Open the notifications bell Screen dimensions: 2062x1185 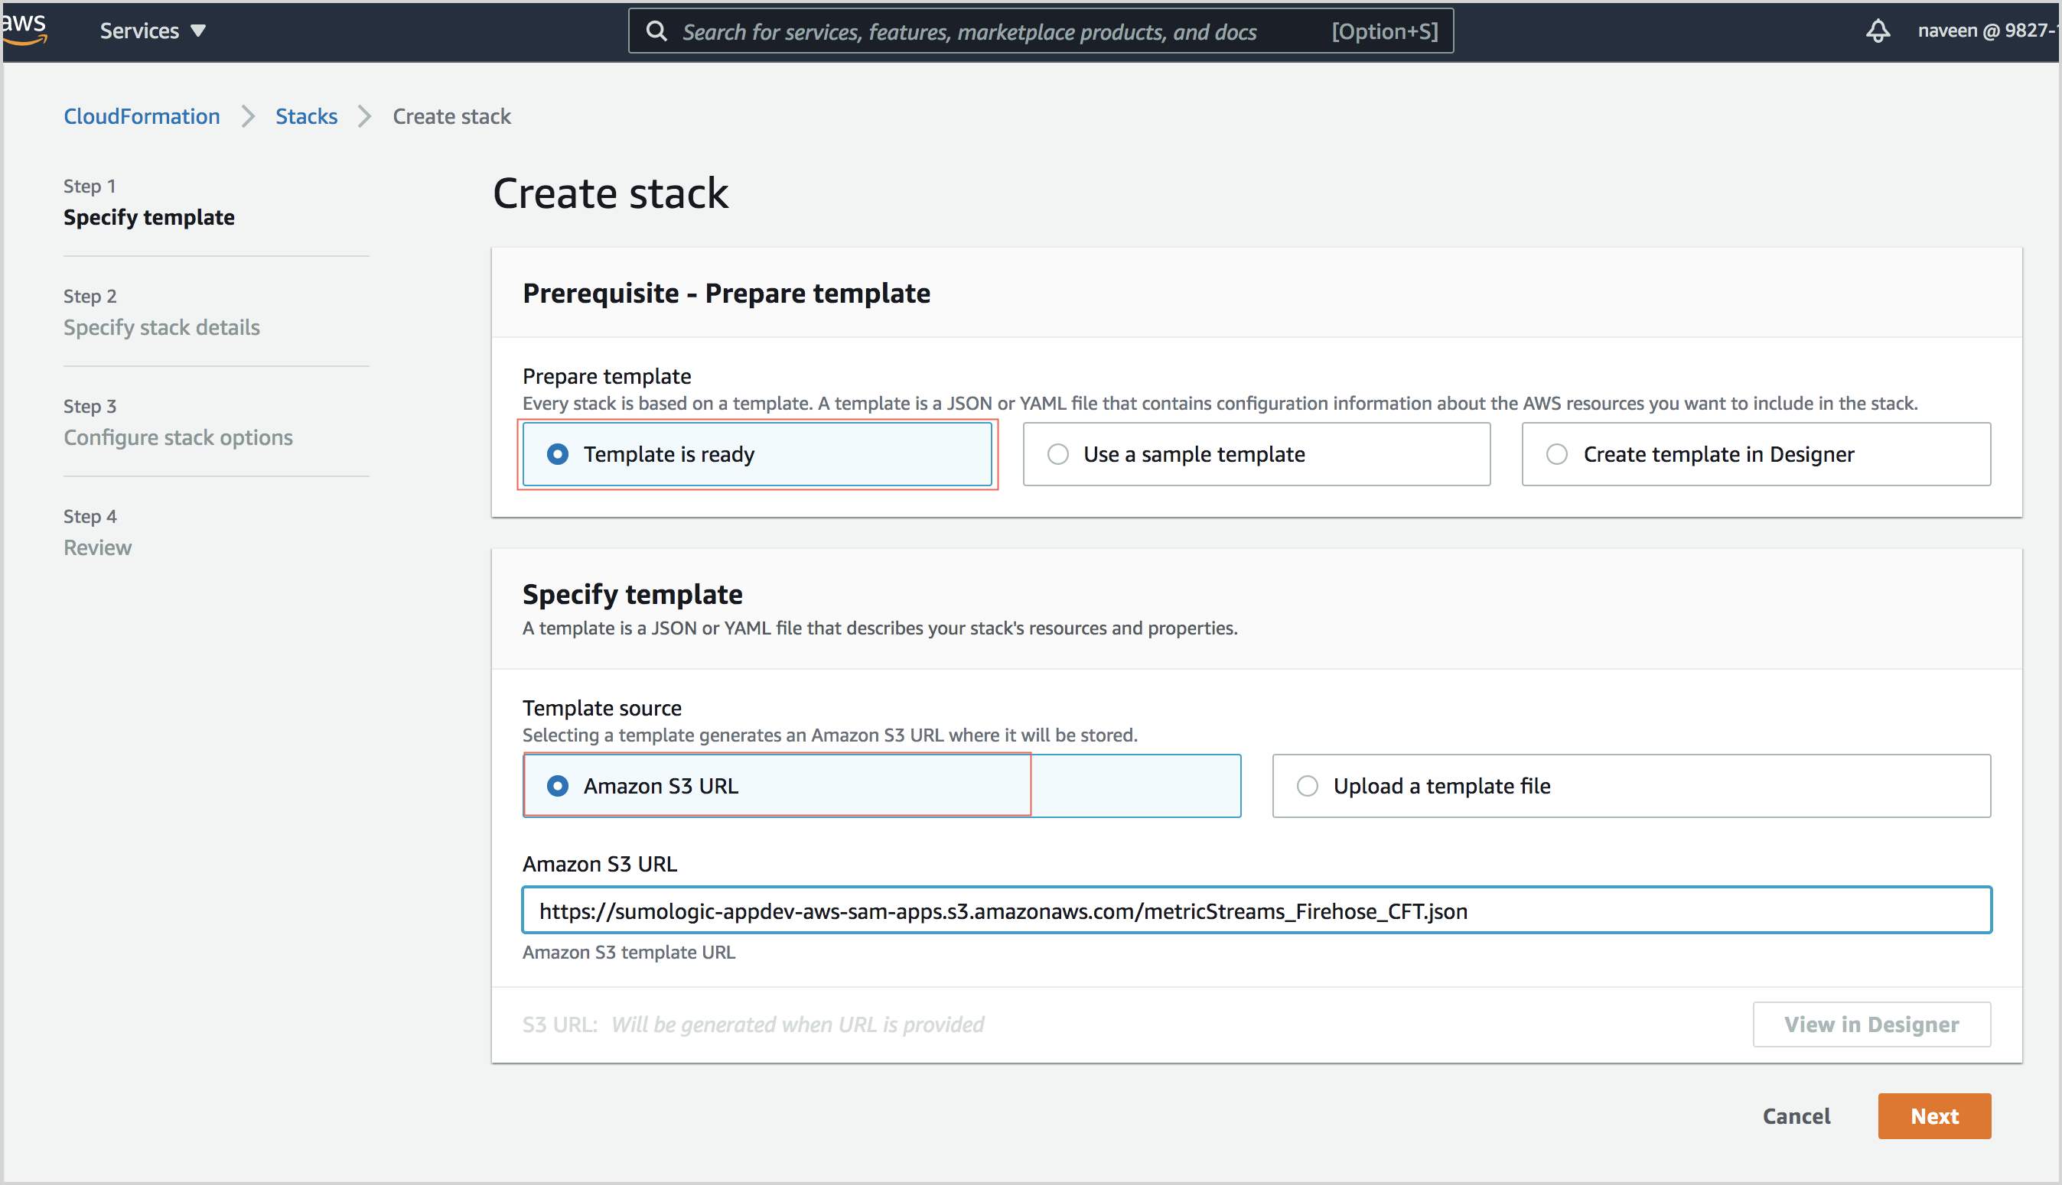[x=1878, y=30]
